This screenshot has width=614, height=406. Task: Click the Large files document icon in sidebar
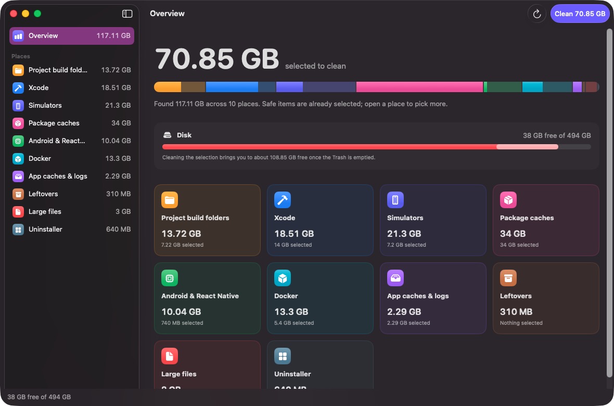[x=18, y=212]
